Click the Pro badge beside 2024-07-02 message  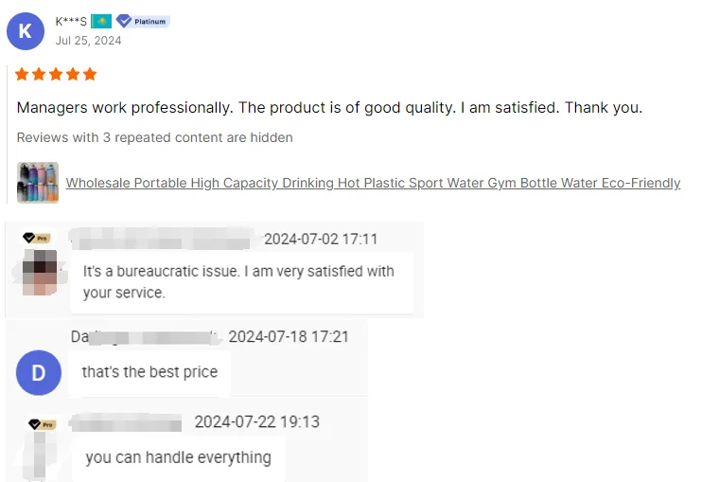[37, 238]
